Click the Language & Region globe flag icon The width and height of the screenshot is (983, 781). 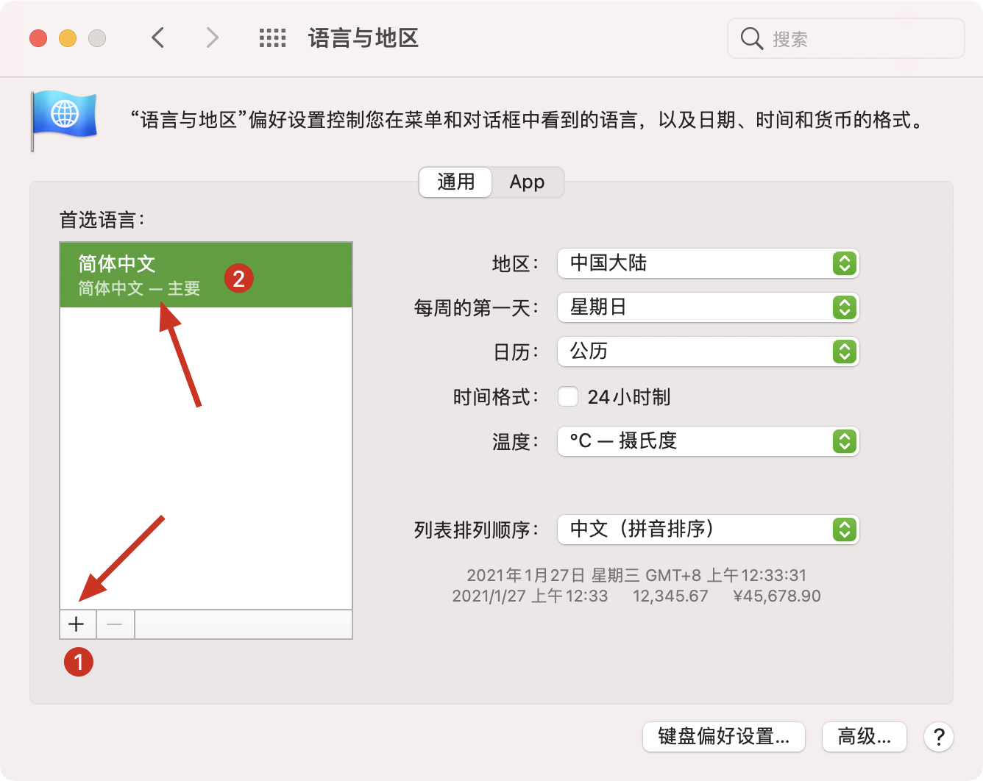[x=64, y=118]
